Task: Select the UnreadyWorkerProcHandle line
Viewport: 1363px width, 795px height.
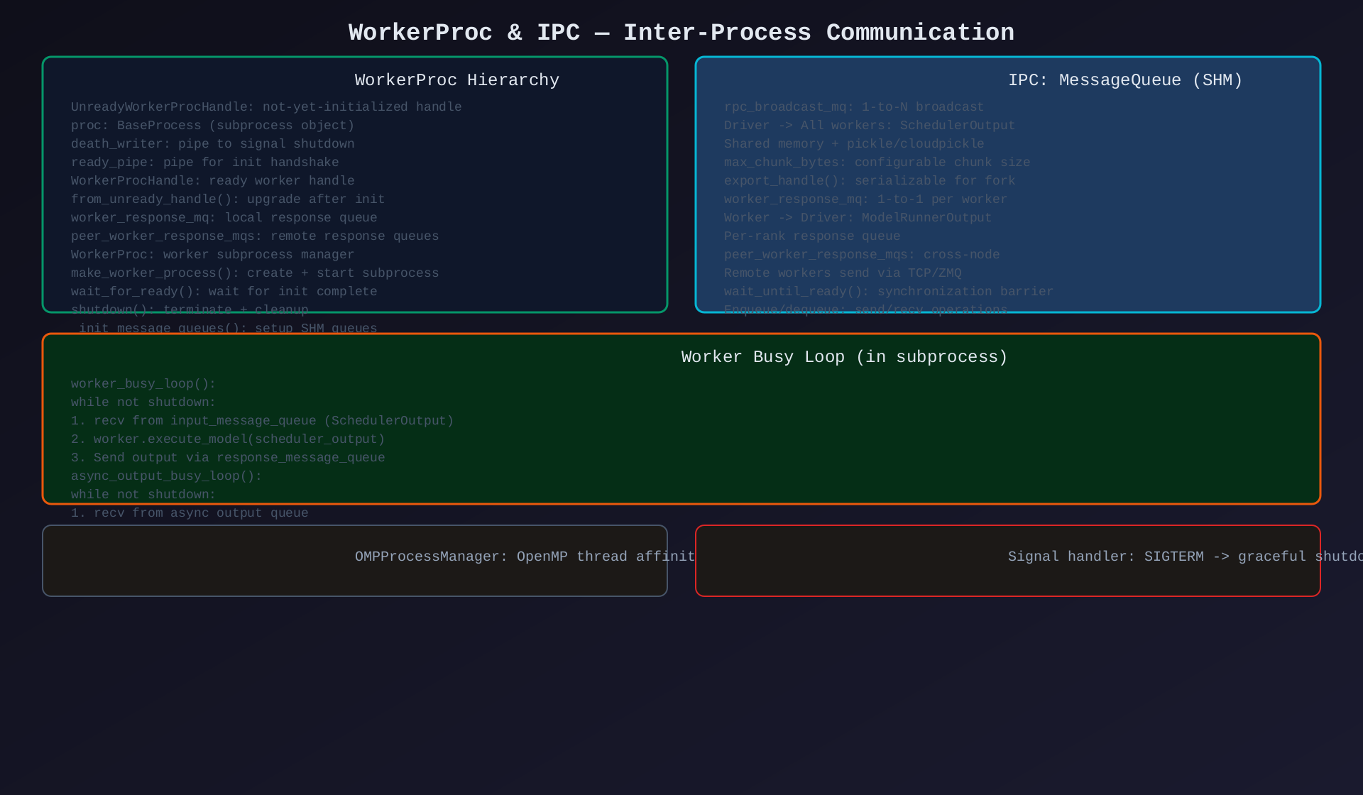Action: point(266,107)
